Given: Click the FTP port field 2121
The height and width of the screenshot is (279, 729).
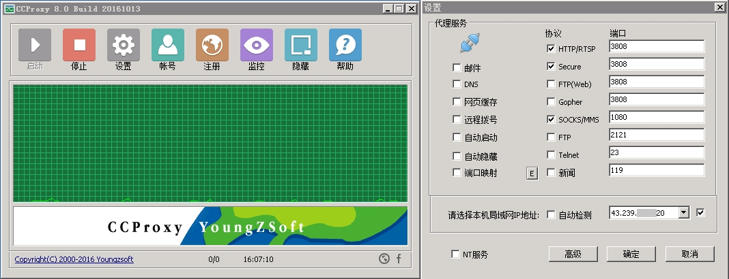Looking at the screenshot, I should 657,135.
